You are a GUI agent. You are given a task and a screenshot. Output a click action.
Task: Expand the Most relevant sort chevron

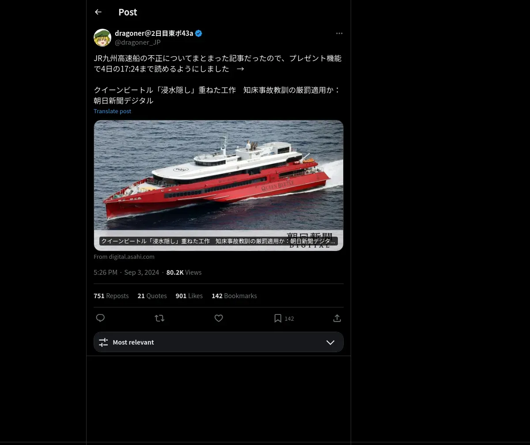click(x=330, y=342)
